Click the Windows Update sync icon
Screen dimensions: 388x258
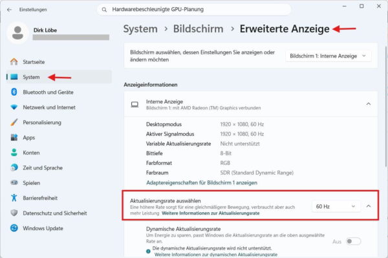(x=14, y=228)
